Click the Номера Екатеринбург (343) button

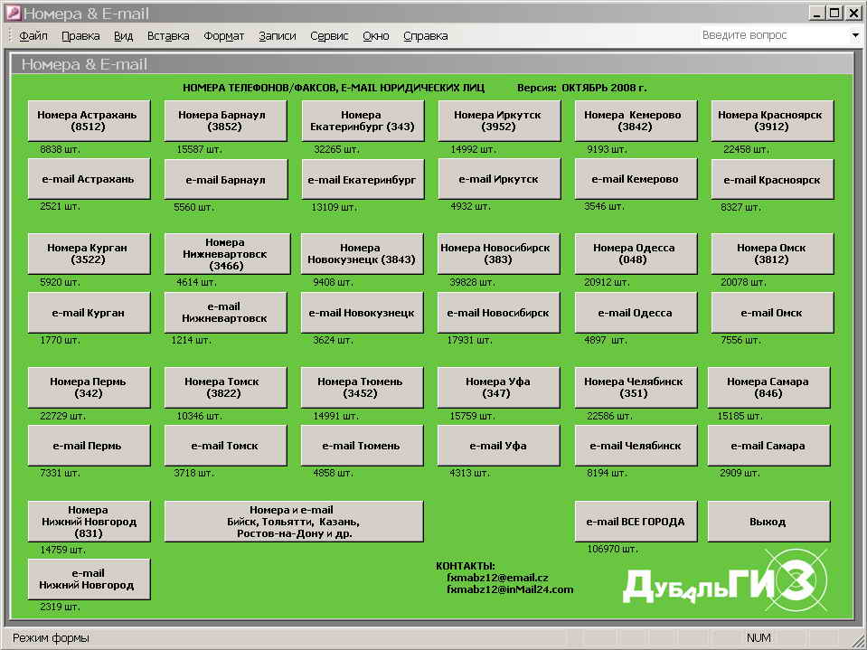pyautogui.click(x=363, y=121)
